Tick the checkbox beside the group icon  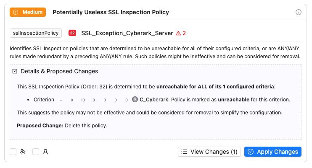(x=13, y=152)
